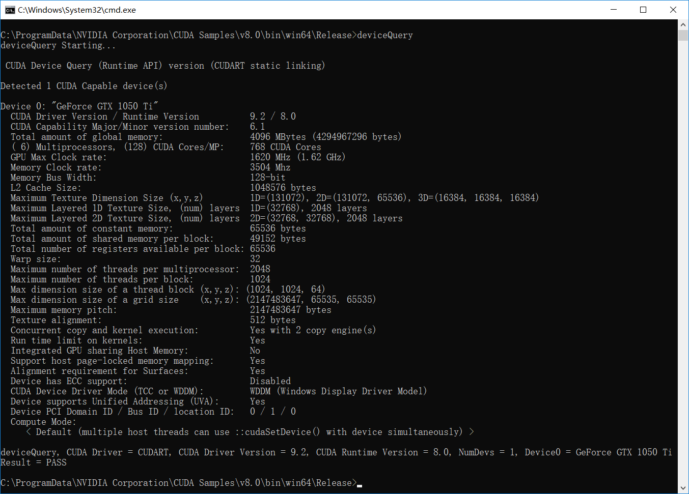Screen dimensions: 689x494
Task: Click the threads per multiprocessor value "2048"
Action: point(260,269)
